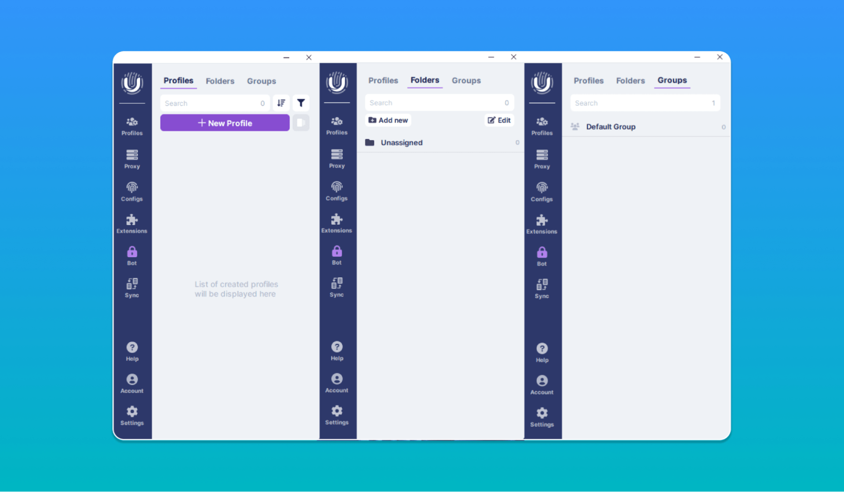Open the locked Bot item in right window

coord(542,256)
